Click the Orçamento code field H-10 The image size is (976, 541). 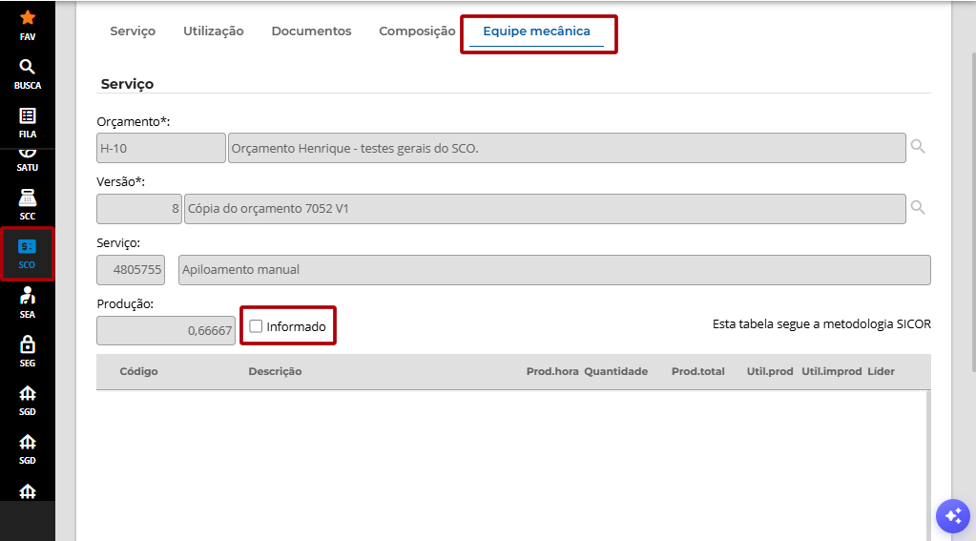pos(161,148)
